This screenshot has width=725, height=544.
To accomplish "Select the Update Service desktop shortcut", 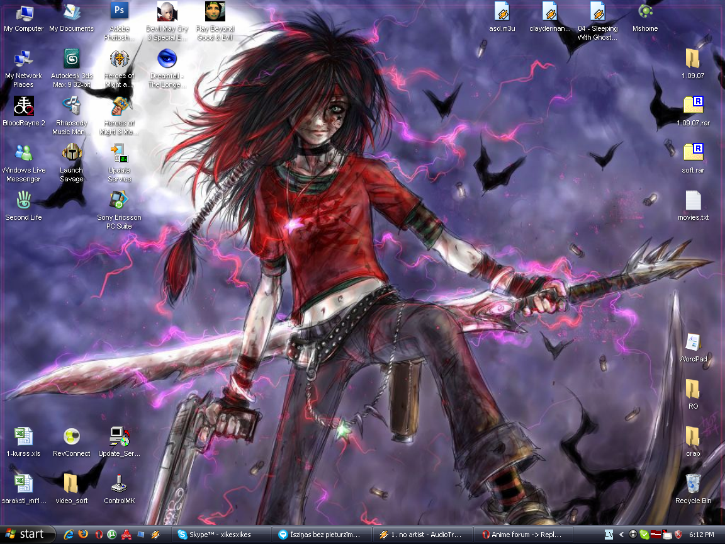I will (119, 163).
